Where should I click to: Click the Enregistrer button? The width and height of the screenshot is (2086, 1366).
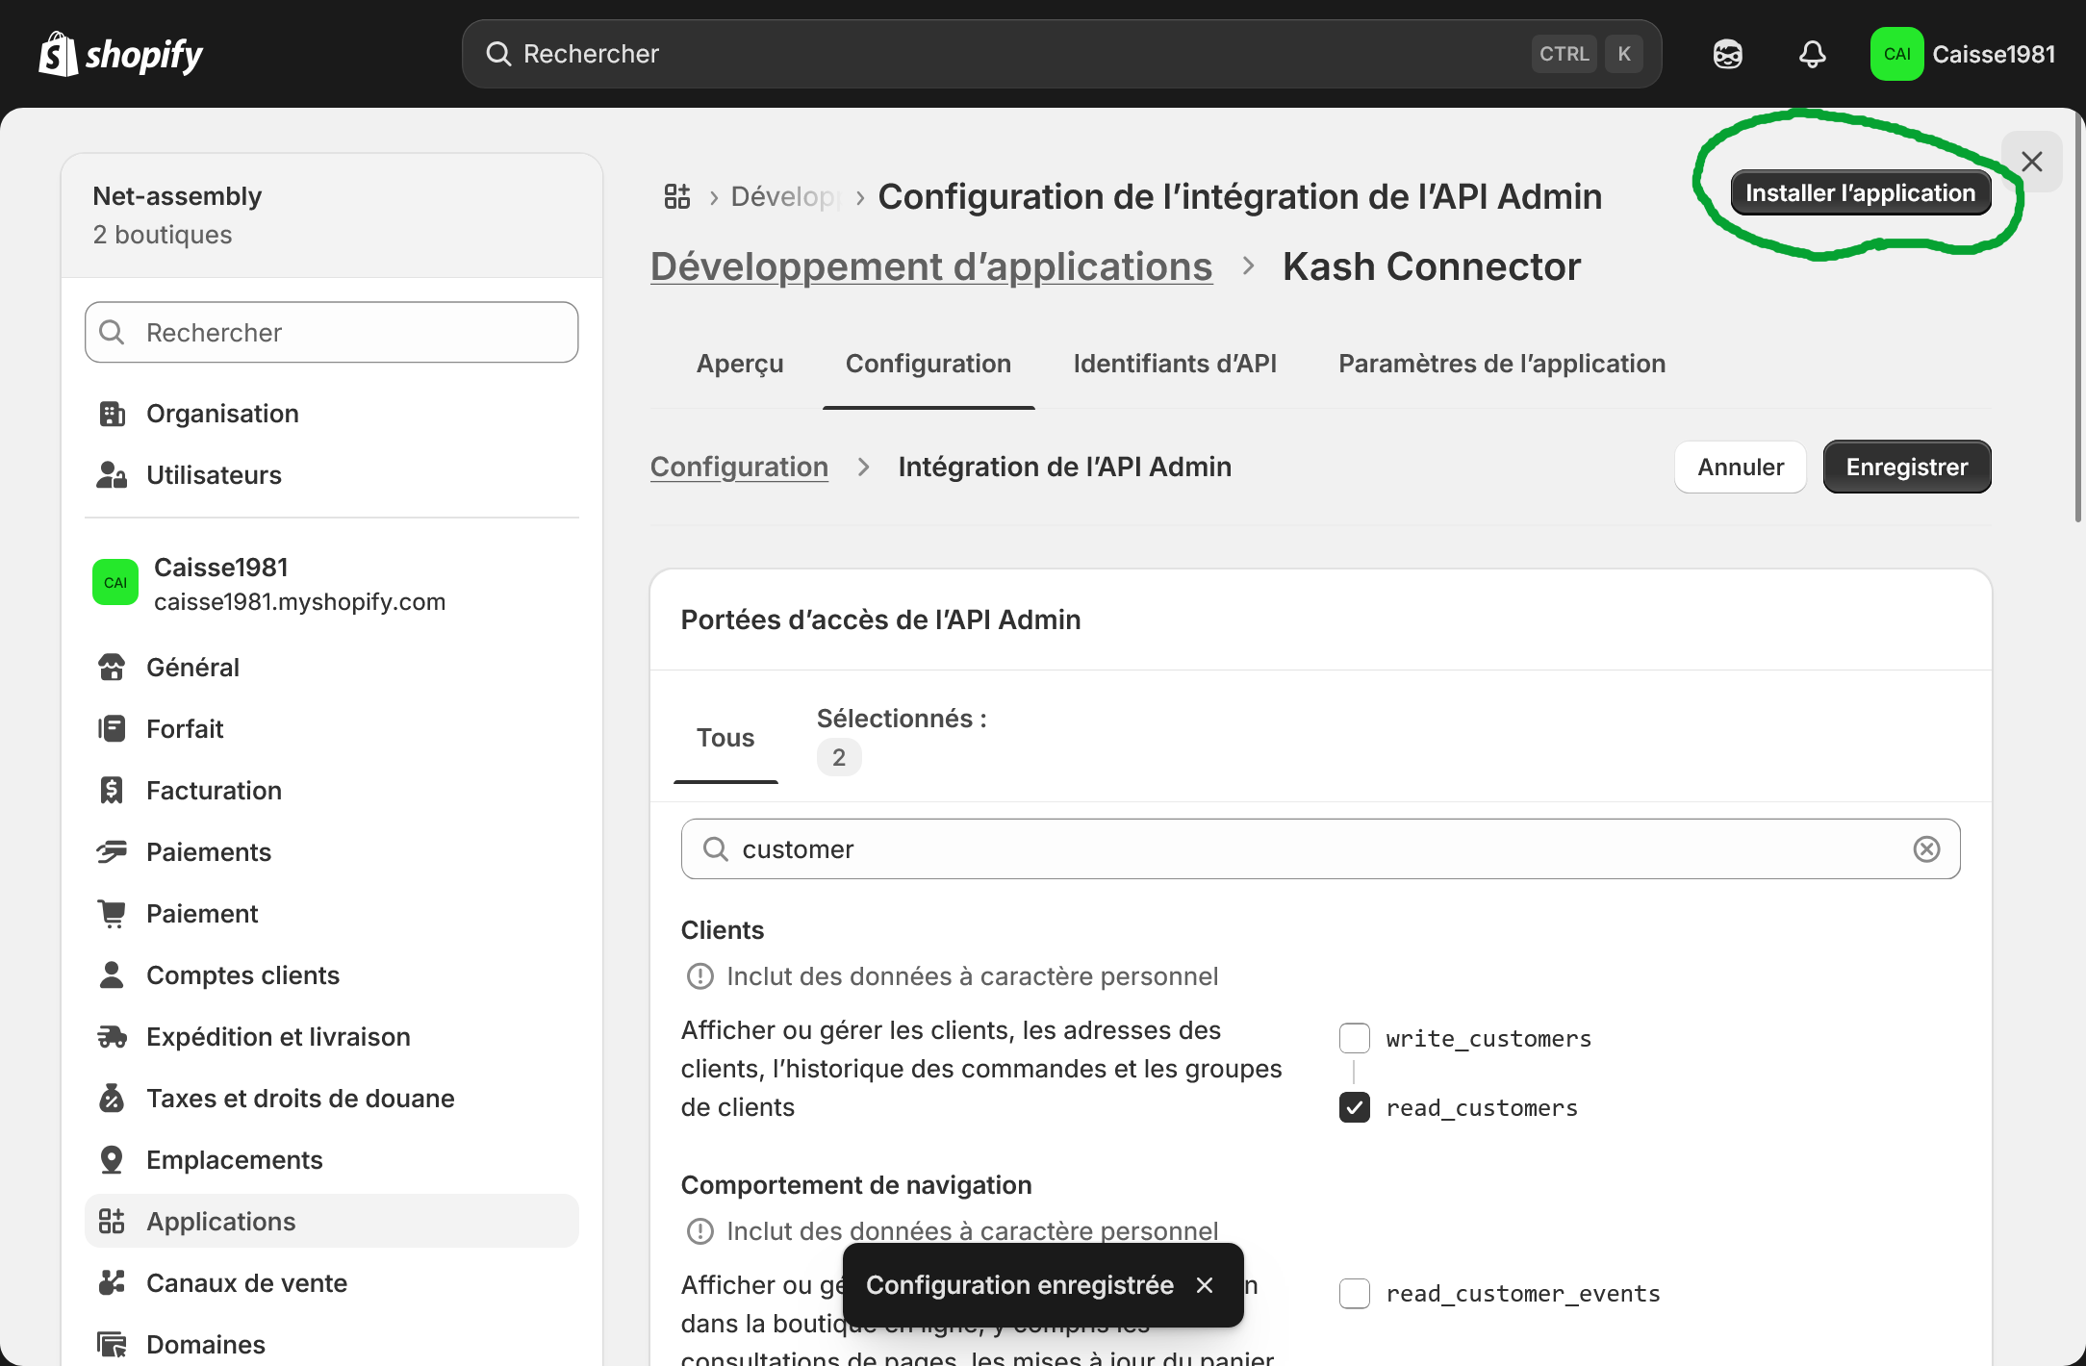click(x=1906, y=467)
